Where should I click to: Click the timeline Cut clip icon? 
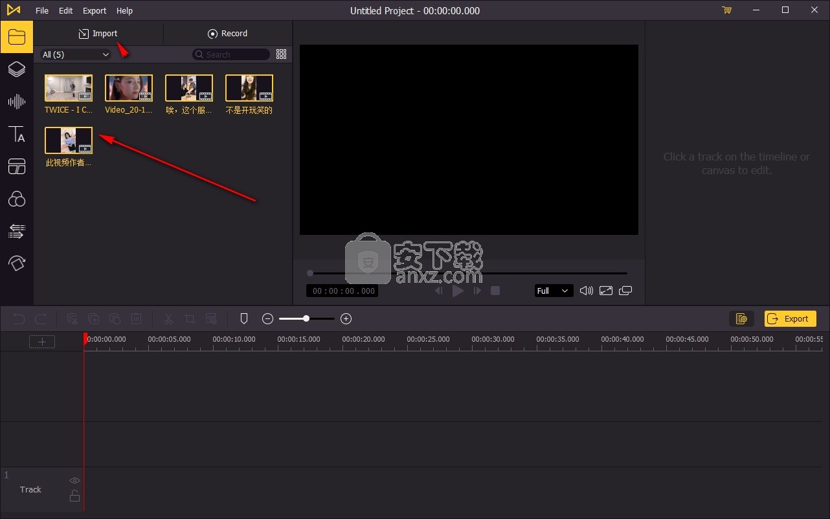73,318
